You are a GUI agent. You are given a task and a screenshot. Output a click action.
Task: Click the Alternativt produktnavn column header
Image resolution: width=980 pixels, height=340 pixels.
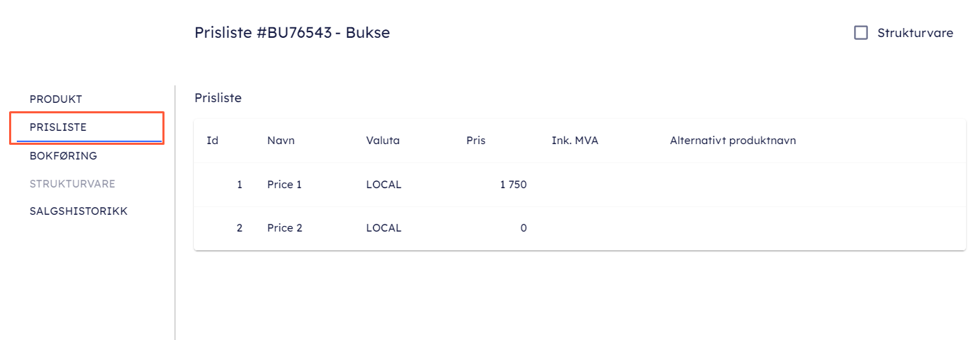tap(732, 141)
